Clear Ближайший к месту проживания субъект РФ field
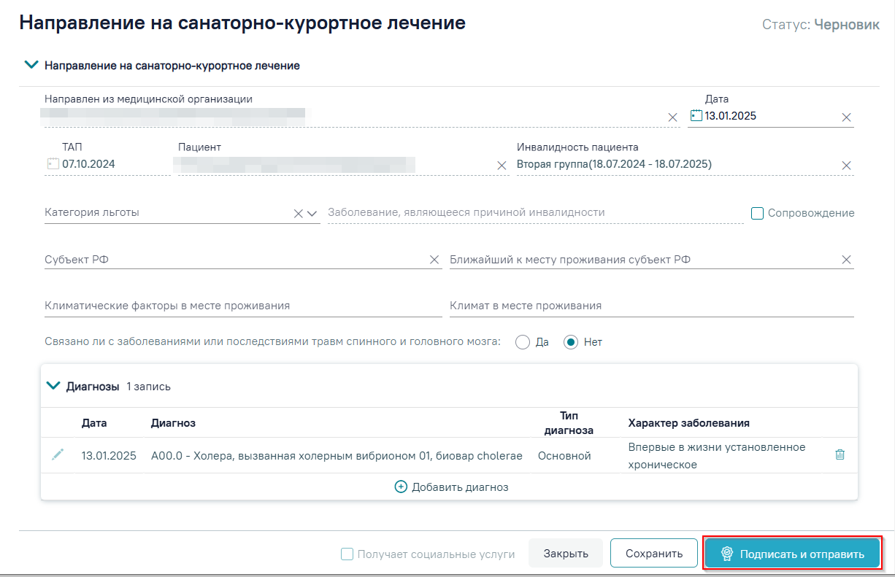The width and height of the screenshot is (895, 577). 846,260
